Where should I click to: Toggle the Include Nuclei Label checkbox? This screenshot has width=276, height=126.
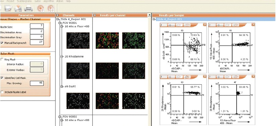click(x=2, y=92)
